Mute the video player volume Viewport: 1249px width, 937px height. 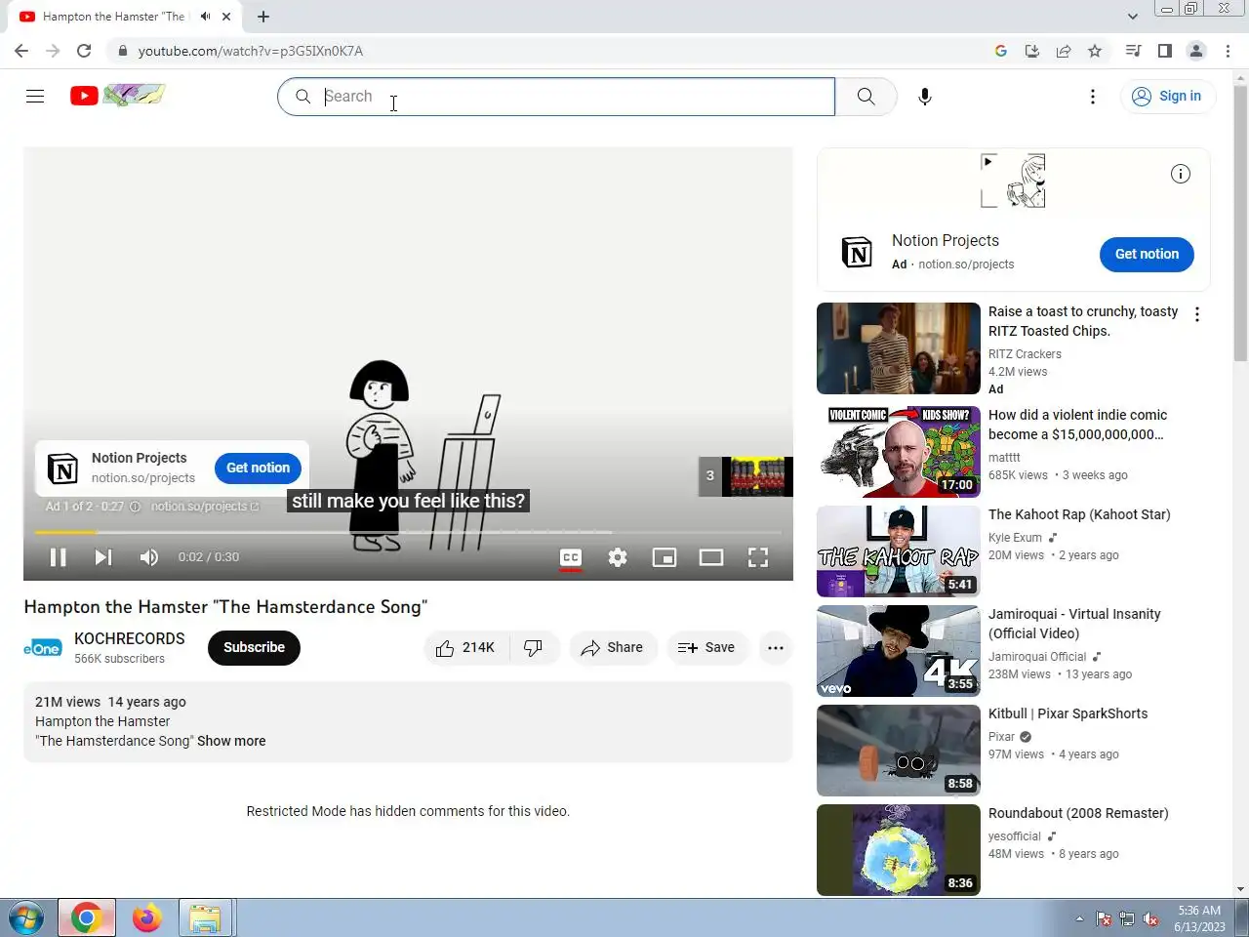tap(149, 557)
